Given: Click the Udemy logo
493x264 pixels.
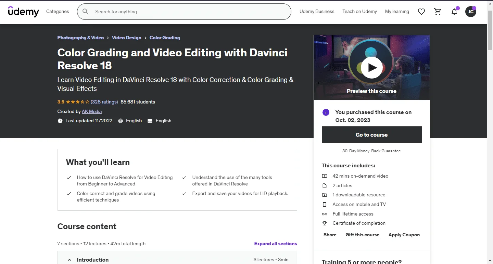Looking at the screenshot, I should [24, 11].
